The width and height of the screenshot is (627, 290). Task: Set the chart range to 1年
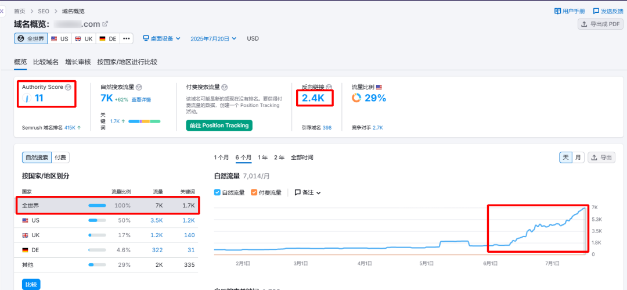[x=263, y=157]
